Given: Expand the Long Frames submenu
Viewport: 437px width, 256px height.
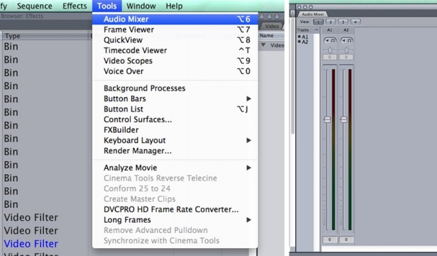Looking at the screenshot, I should point(175,220).
